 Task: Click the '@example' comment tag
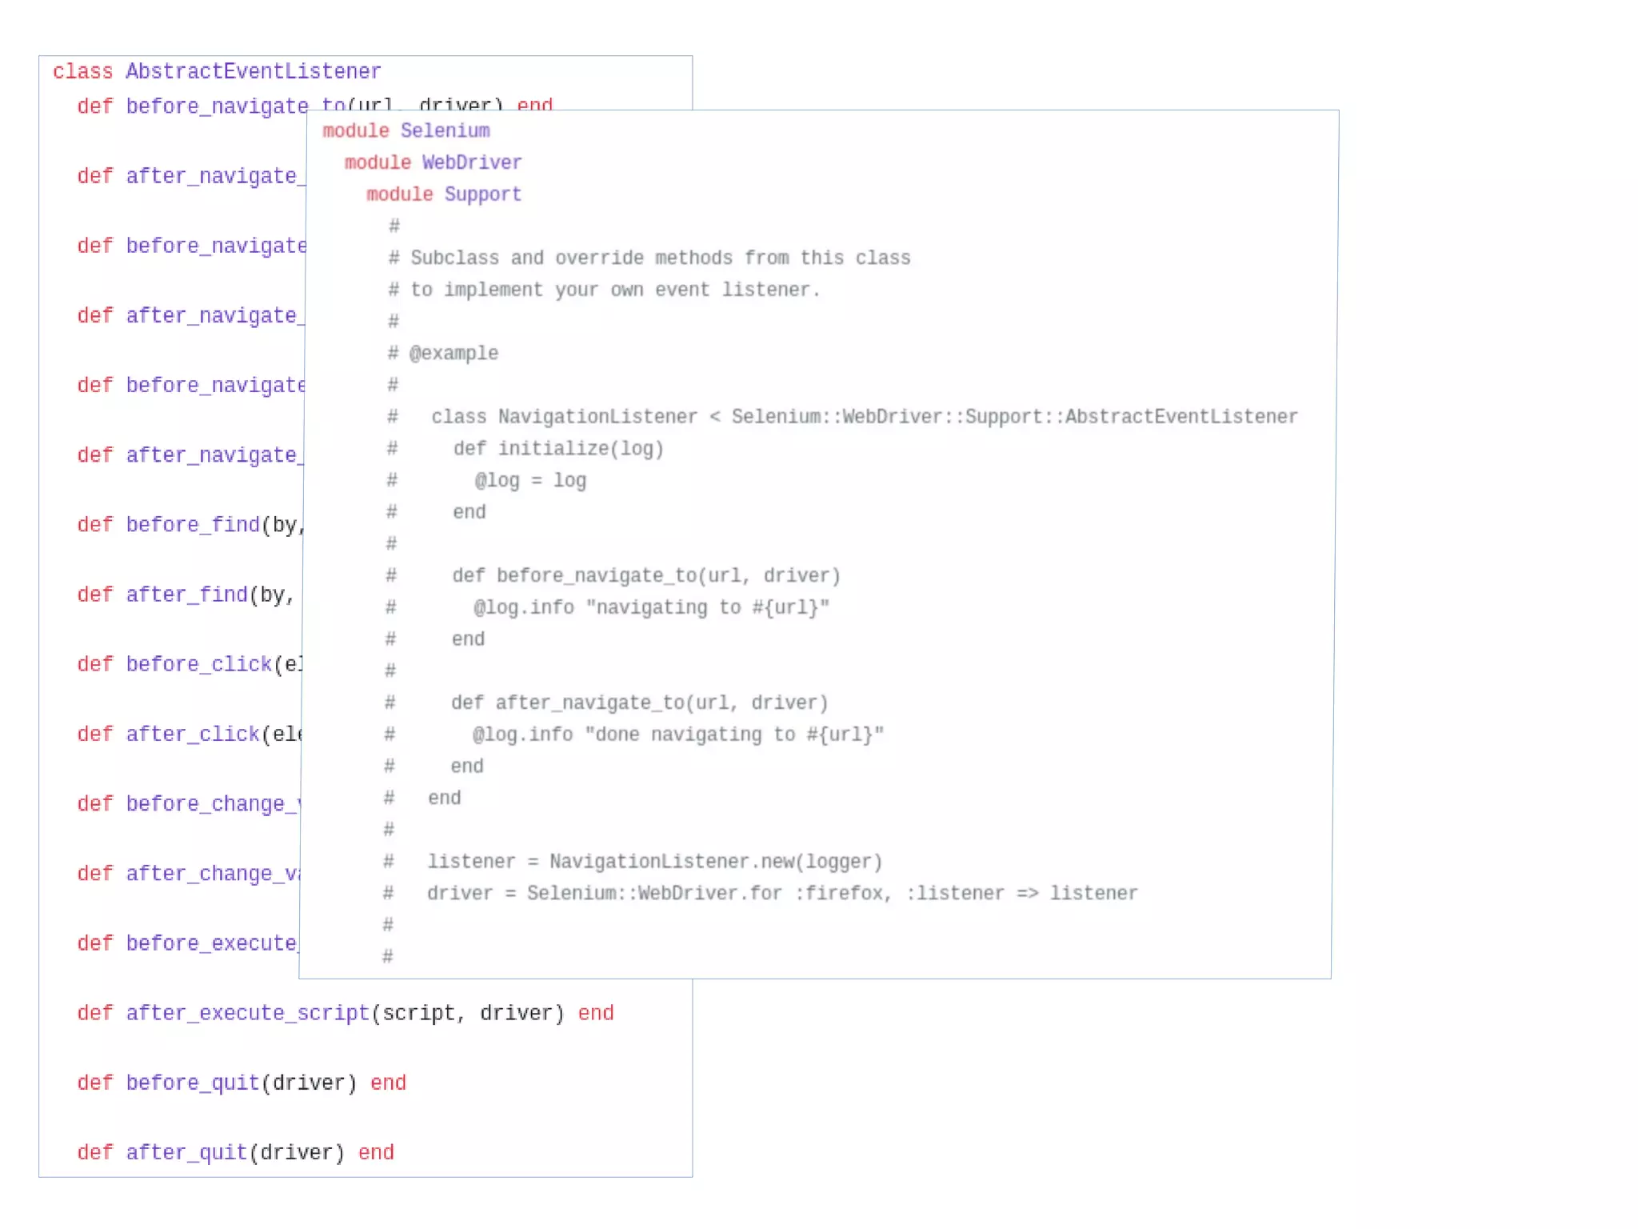[x=453, y=353]
